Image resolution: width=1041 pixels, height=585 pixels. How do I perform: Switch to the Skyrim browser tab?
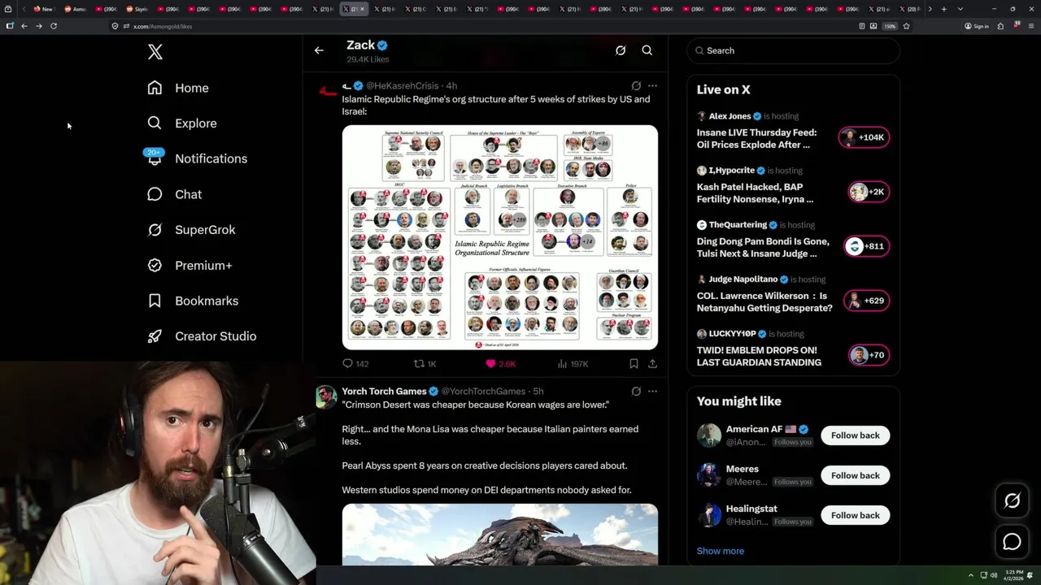(135, 9)
